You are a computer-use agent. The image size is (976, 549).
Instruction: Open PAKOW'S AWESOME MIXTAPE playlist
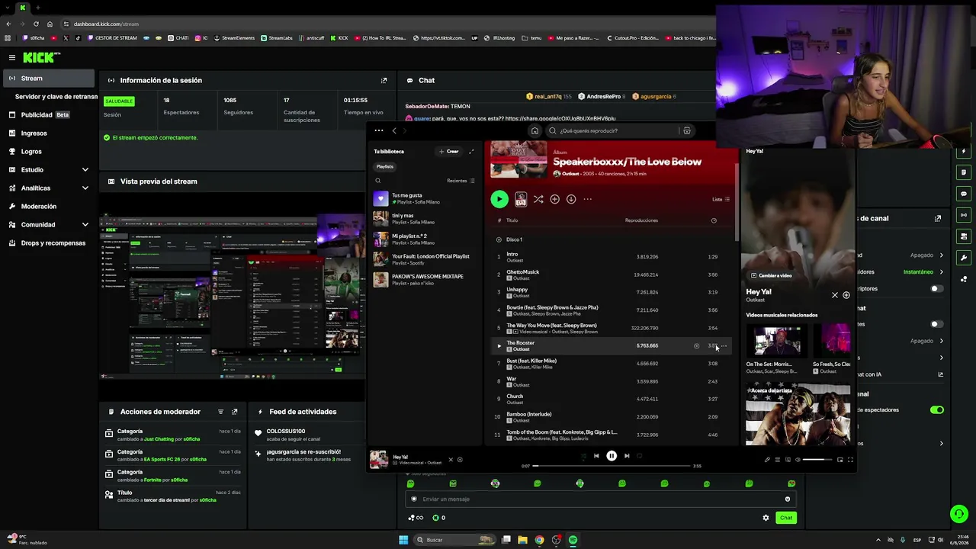pyautogui.click(x=425, y=280)
